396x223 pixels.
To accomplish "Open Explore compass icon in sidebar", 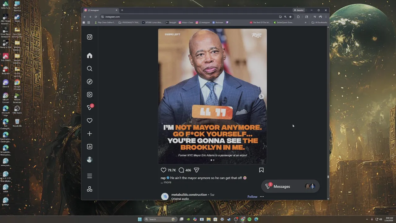I will pos(89,81).
